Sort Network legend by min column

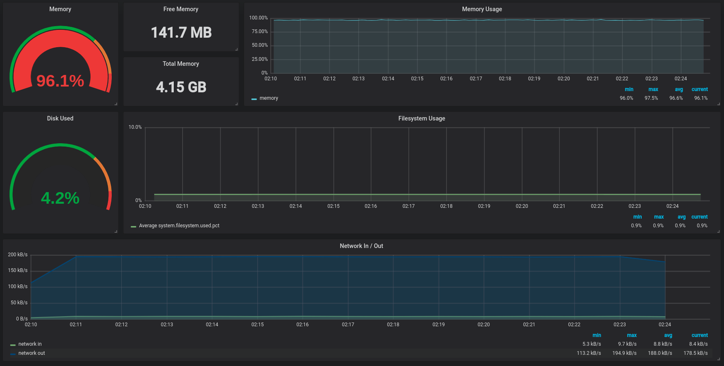coord(597,335)
